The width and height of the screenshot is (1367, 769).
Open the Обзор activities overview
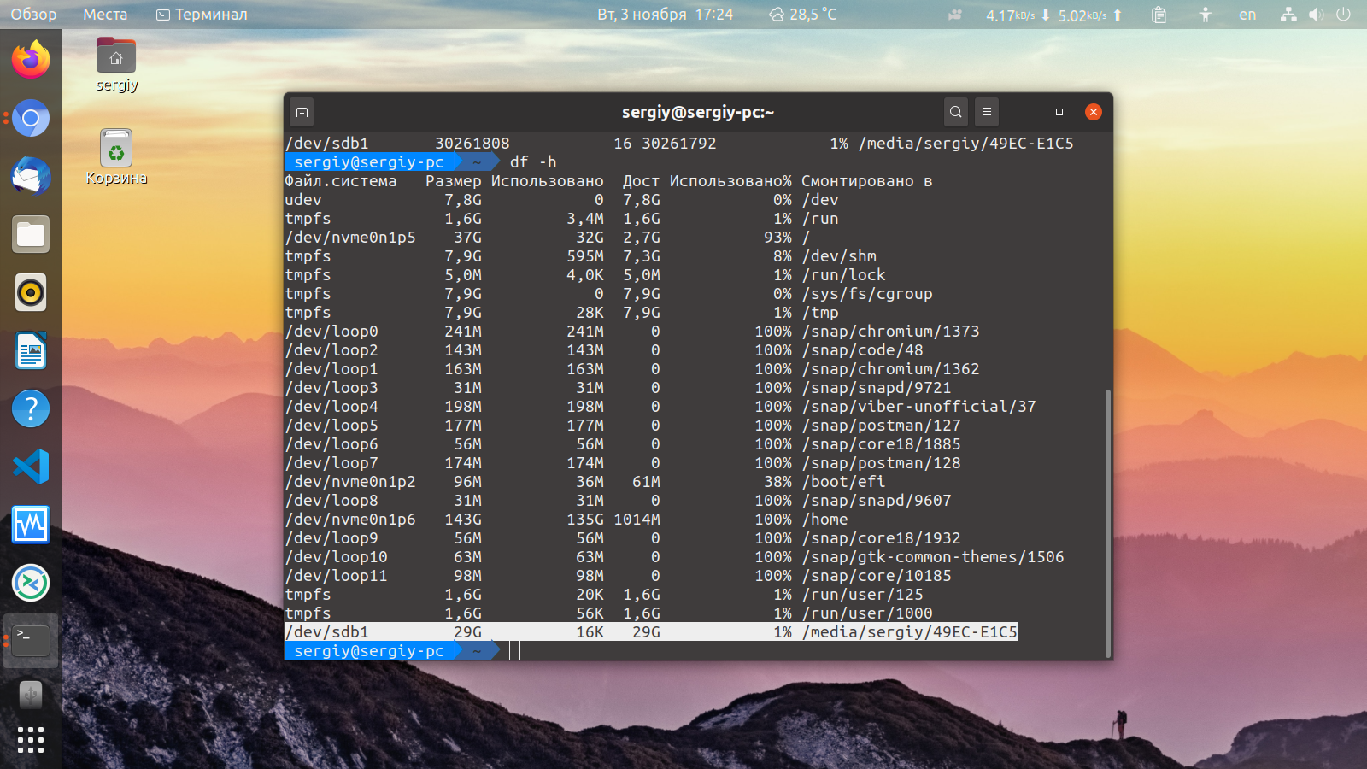tap(33, 15)
